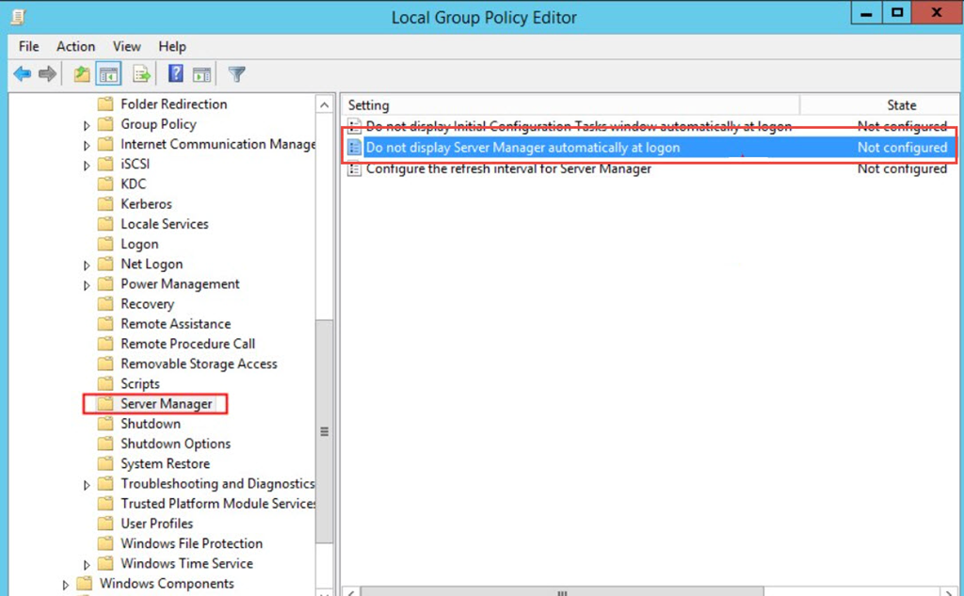Sort by the State column header
Image resolution: width=964 pixels, height=596 pixels.
(x=901, y=105)
